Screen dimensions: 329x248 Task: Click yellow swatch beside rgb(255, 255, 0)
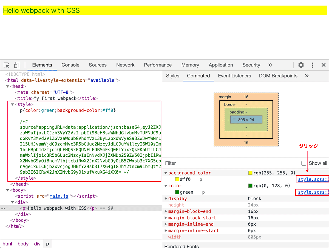[x=250, y=173]
